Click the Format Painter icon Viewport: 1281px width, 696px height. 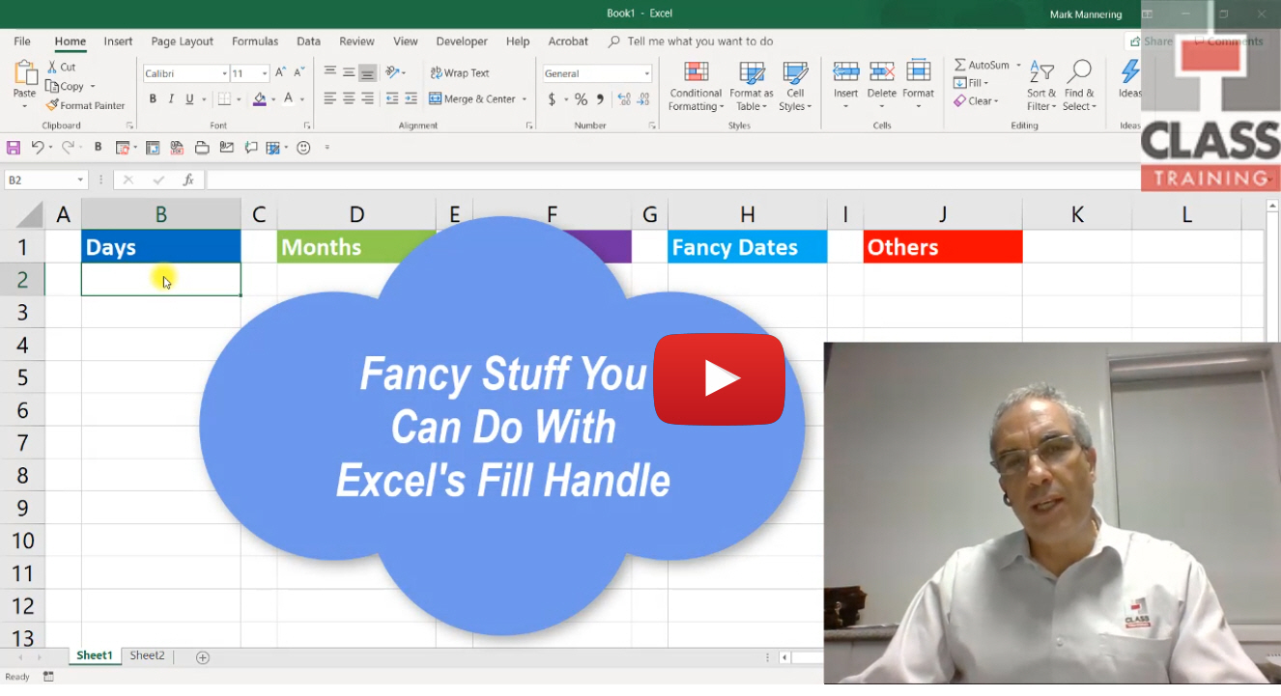click(53, 105)
